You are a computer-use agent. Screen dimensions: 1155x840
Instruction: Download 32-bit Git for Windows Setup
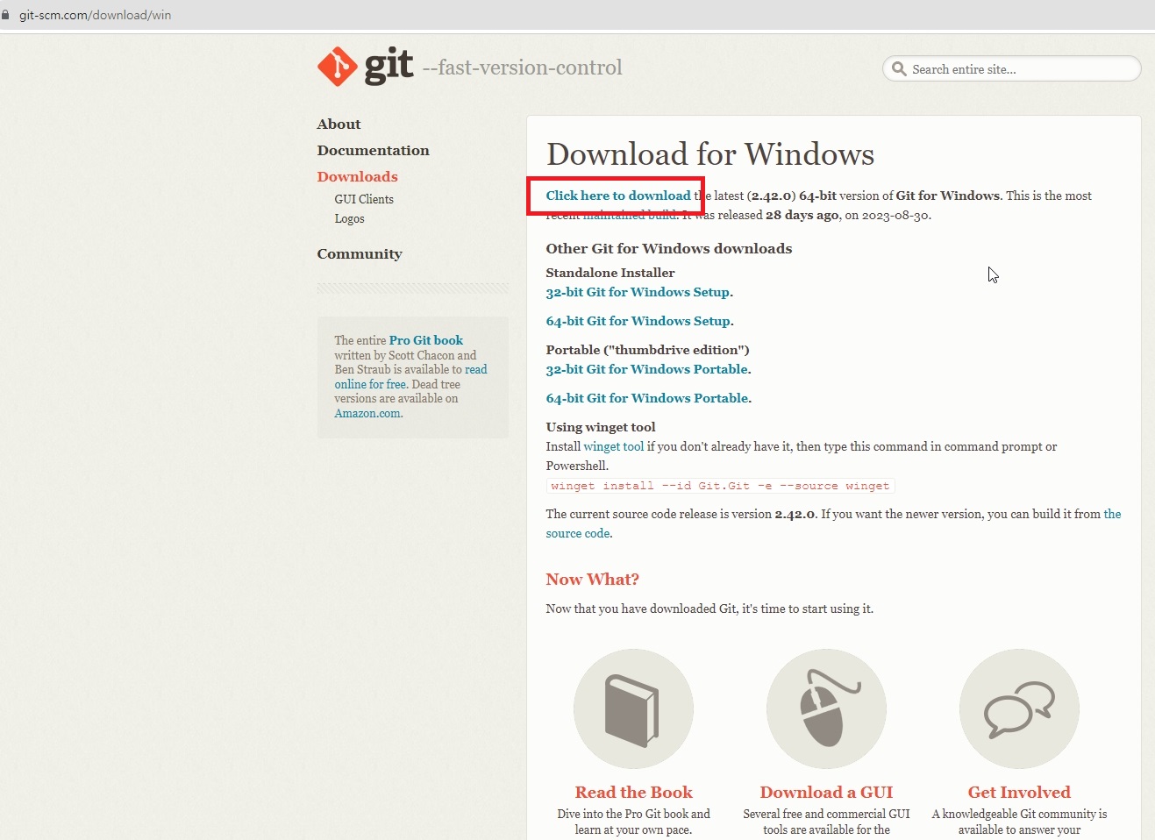(638, 292)
